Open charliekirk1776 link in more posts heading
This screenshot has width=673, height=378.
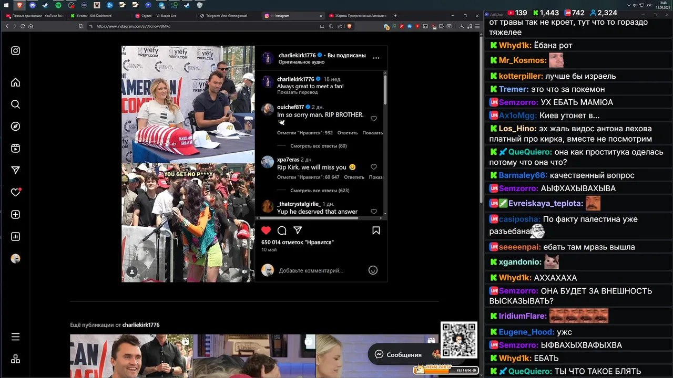coord(141,325)
